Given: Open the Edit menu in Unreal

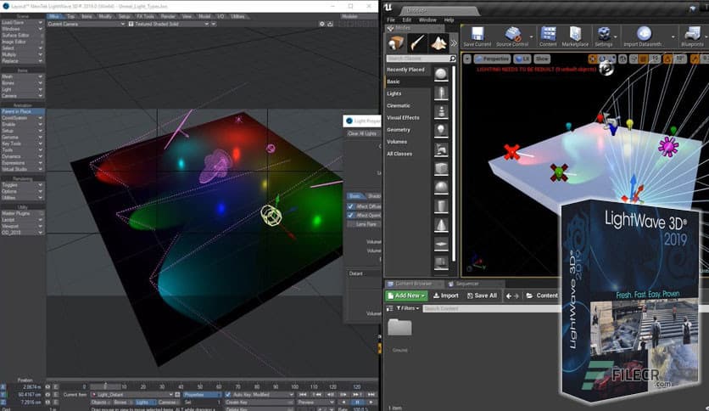Looking at the screenshot, I should click(407, 20).
